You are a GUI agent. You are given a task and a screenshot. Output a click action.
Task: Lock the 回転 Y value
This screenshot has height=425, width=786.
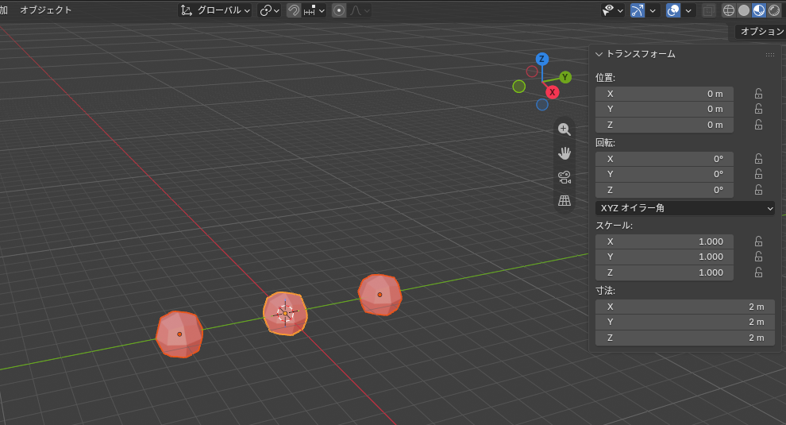pyautogui.click(x=758, y=174)
